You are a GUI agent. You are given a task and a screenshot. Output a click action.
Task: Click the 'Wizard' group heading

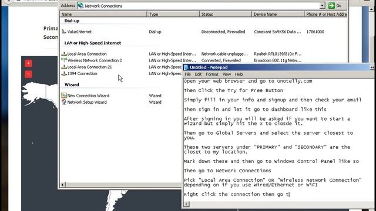point(72,84)
